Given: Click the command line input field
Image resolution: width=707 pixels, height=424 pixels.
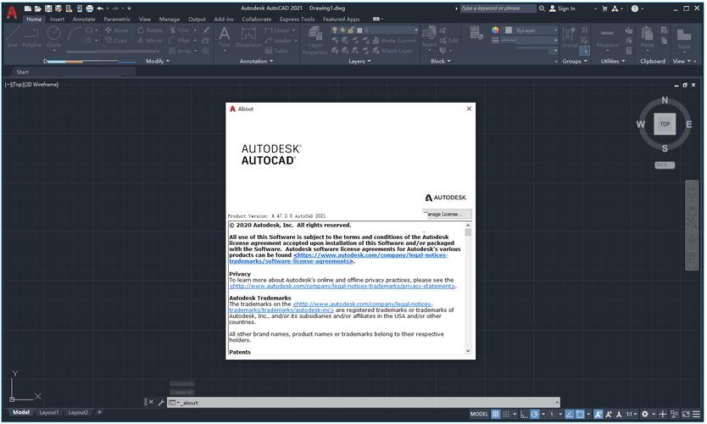Looking at the screenshot, I should [x=364, y=402].
